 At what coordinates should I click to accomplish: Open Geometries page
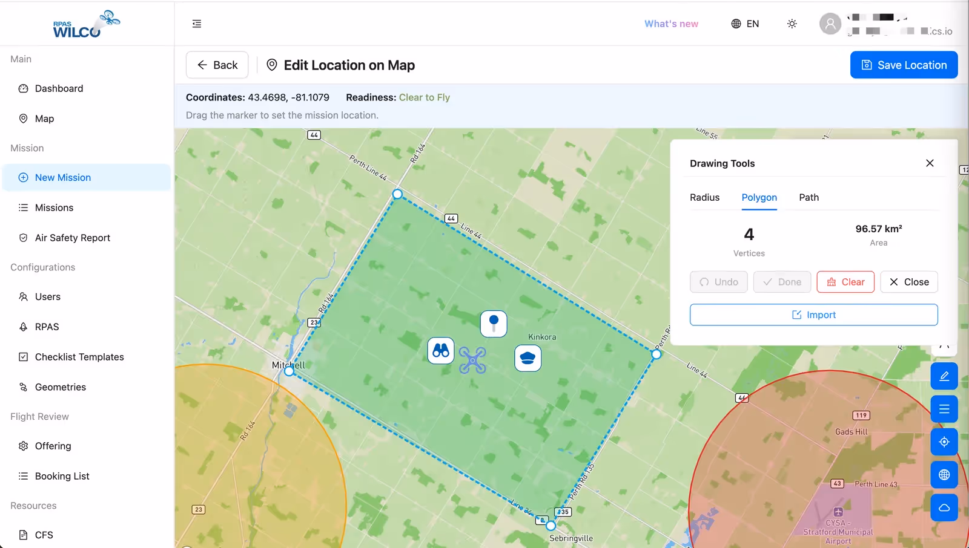point(87,387)
